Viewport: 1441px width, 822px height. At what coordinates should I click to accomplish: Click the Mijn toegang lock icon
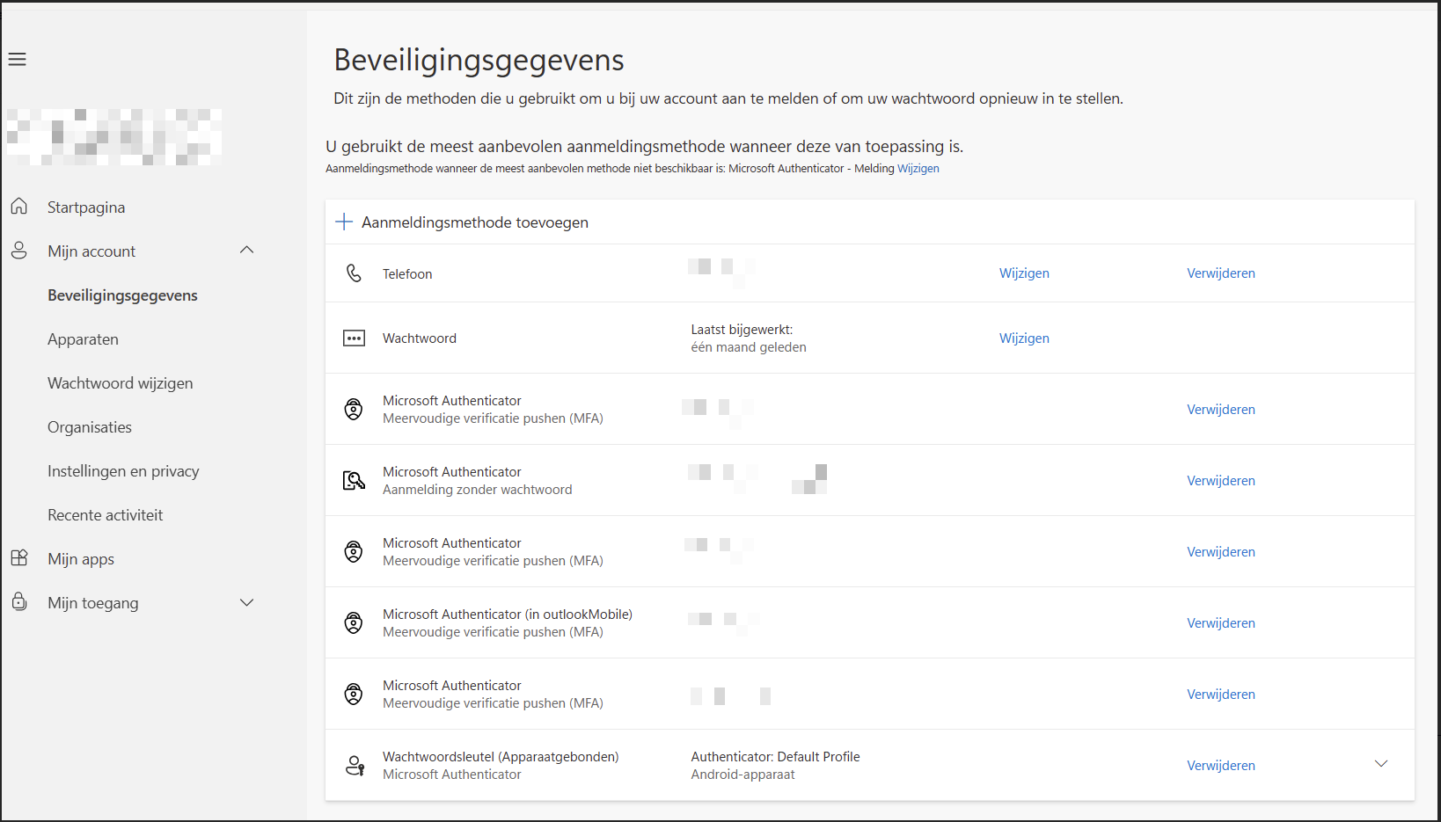click(19, 602)
